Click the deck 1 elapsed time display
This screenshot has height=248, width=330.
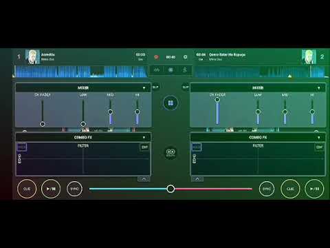[140, 54]
